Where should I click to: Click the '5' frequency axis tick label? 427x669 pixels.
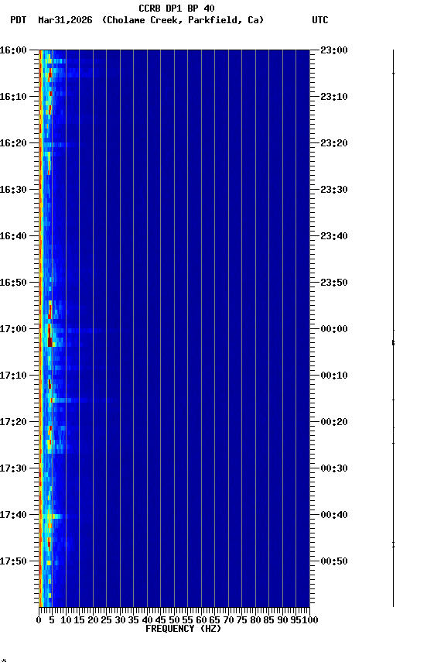tap(52, 621)
